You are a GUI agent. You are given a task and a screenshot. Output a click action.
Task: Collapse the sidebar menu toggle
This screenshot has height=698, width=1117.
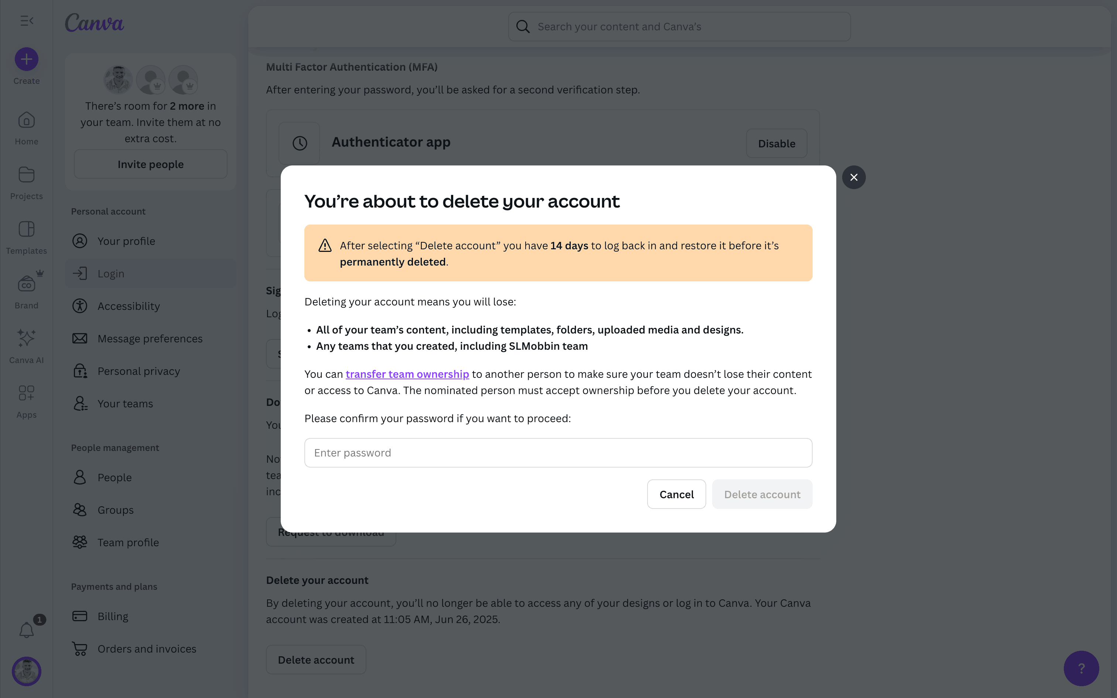click(27, 21)
